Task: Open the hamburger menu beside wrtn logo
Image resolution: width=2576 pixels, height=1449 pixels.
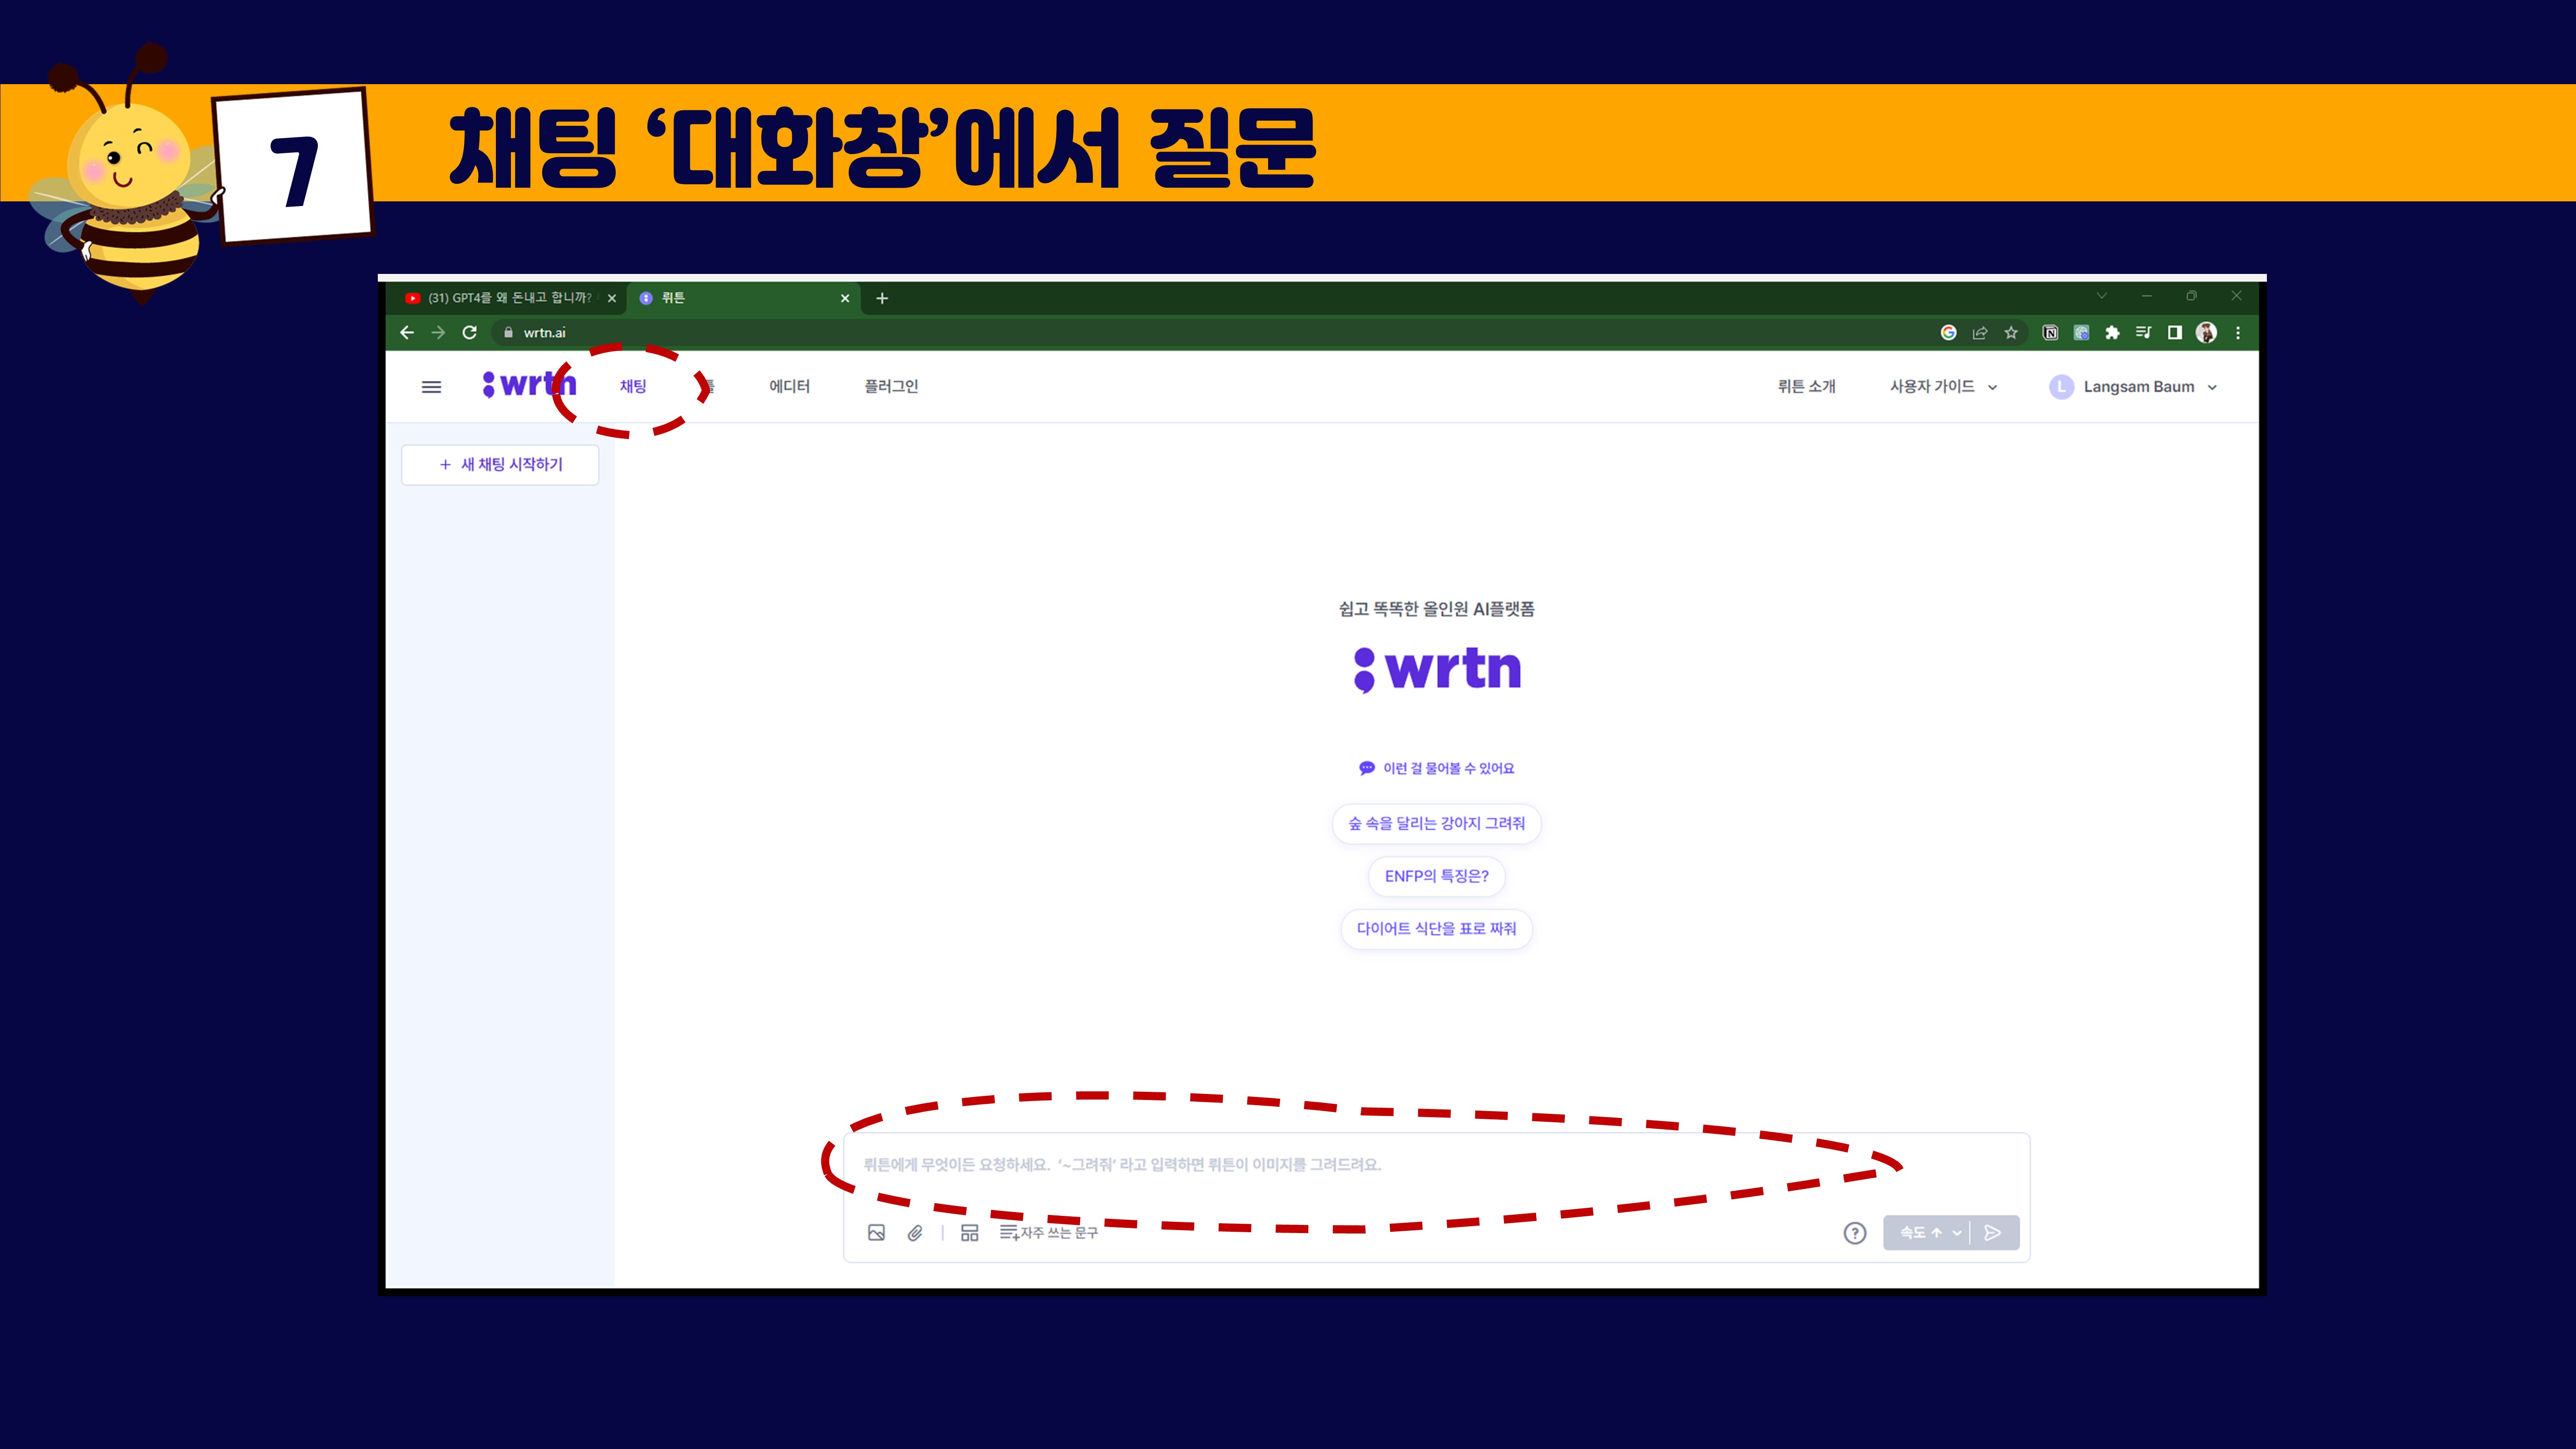Action: [431, 387]
